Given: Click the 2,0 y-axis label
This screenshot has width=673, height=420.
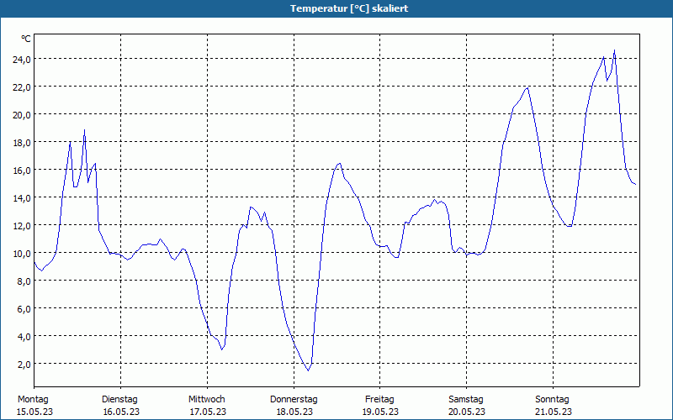Looking at the screenshot, I should 24,365.
